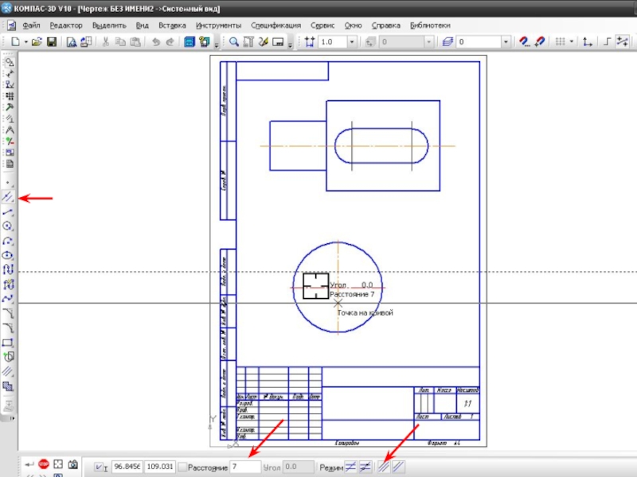637x477 pixels.
Task: Select the auxiliary line tool in left toolbar
Action: tap(9, 196)
